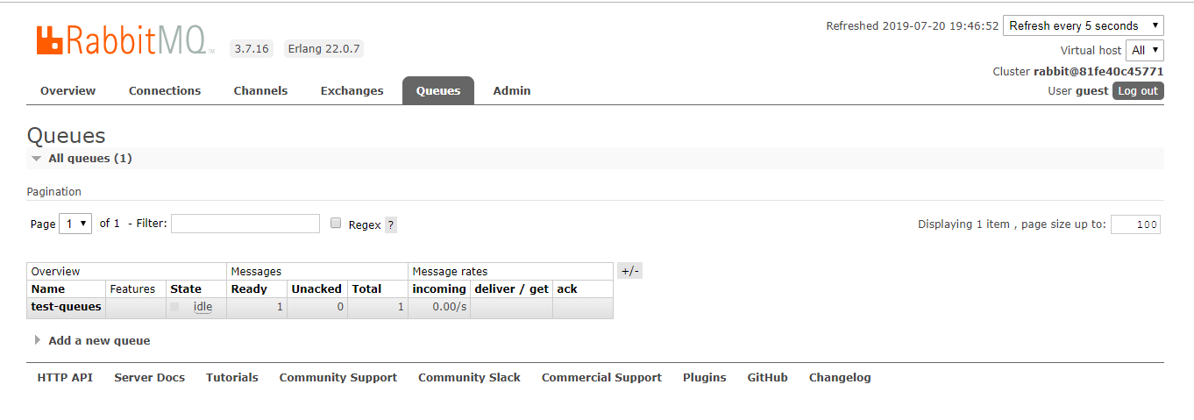
Task: Open the refresh interval dropdown
Action: click(1083, 25)
